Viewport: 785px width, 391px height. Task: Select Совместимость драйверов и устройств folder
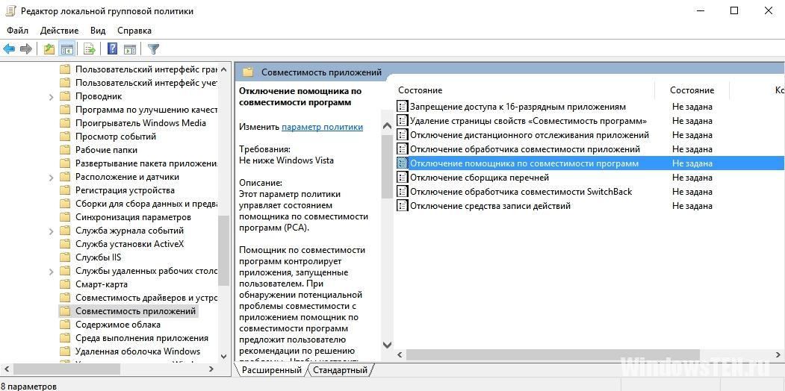tap(146, 298)
